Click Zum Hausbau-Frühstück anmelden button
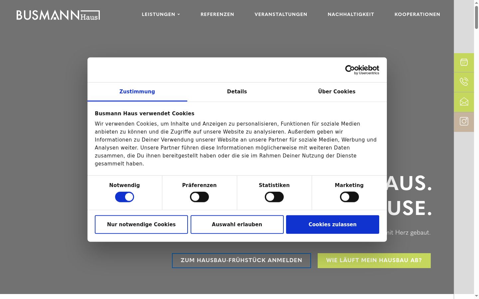 click(241, 260)
